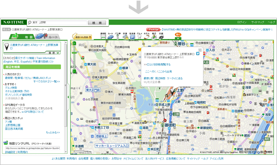Select the 地図 map tab

[22, 36]
